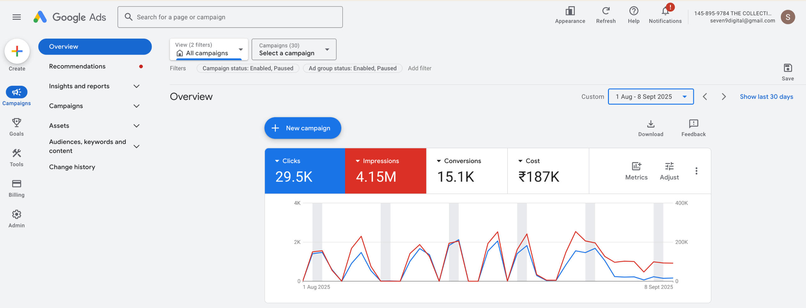
Task: Open the hamburger main menu
Action: pyautogui.click(x=16, y=17)
